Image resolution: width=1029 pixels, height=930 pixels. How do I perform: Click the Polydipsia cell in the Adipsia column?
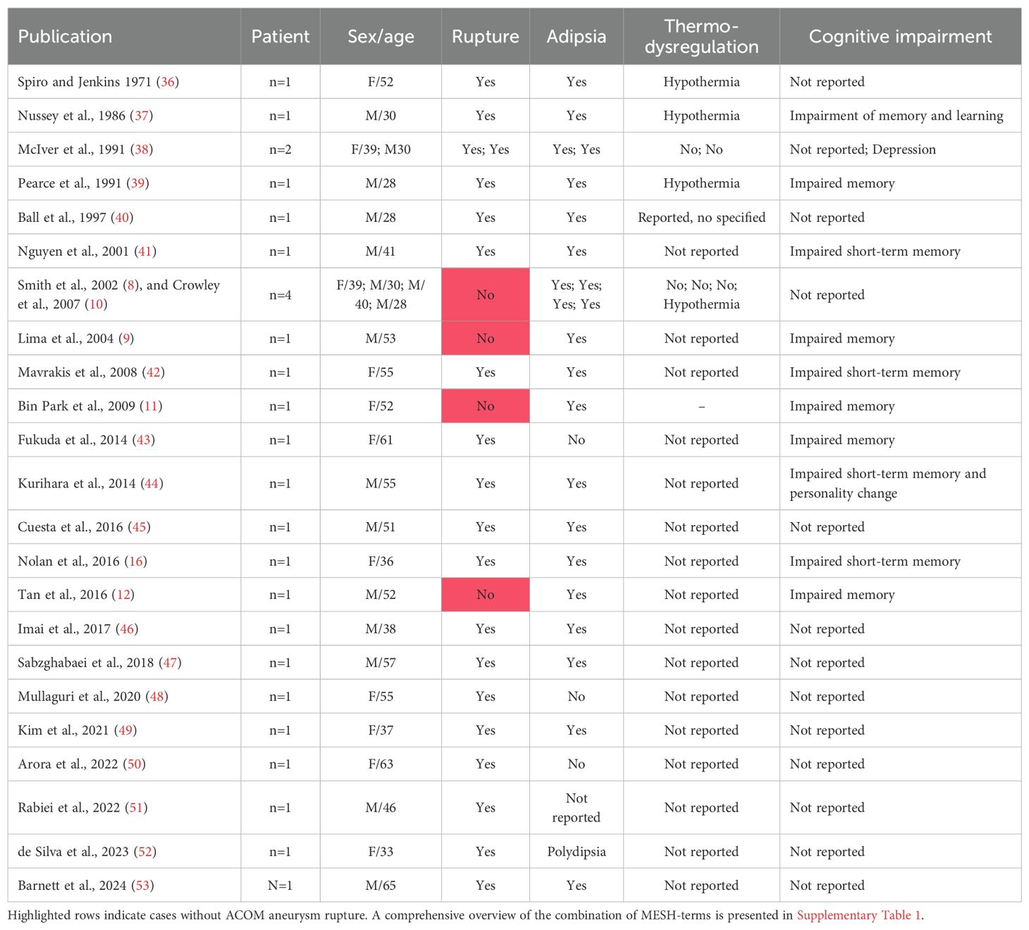point(577,852)
